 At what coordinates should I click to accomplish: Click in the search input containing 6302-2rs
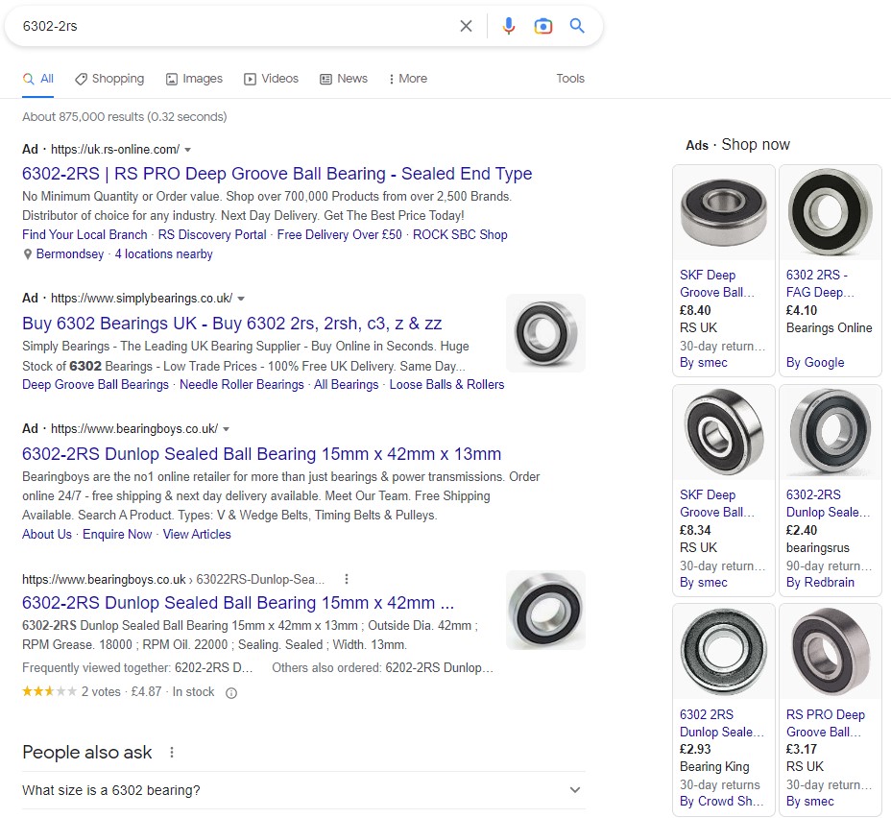click(x=230, y=26)
